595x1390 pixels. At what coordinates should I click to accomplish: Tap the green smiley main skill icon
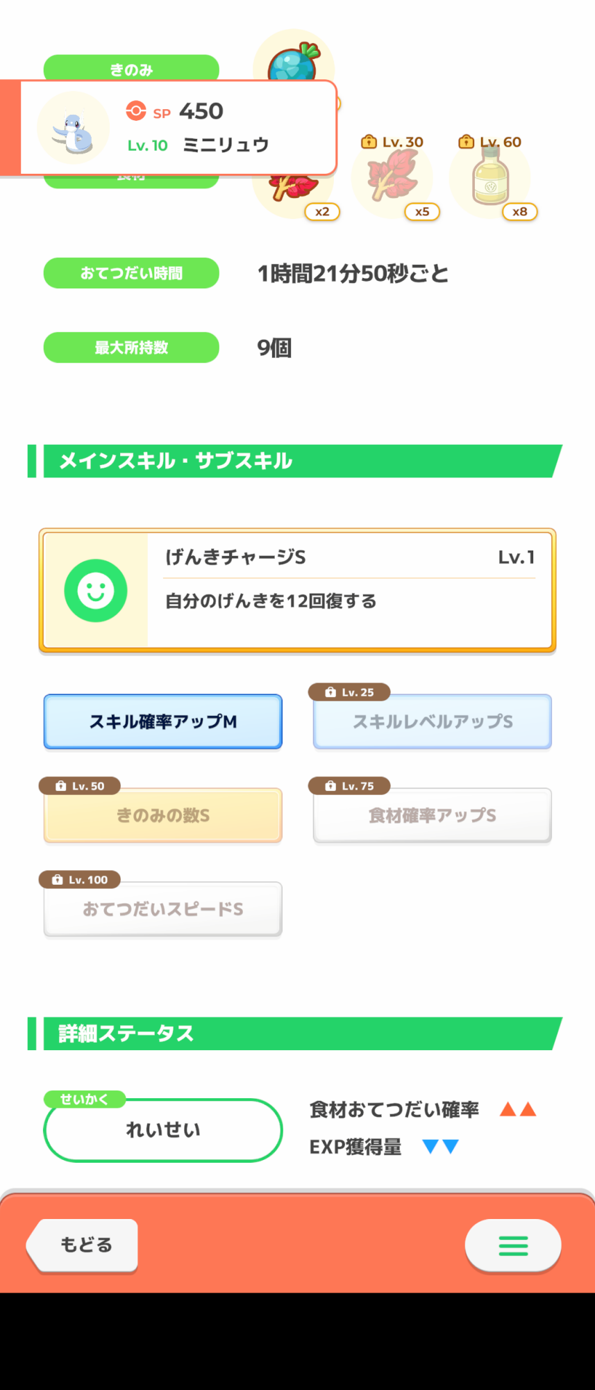[96, 591]
